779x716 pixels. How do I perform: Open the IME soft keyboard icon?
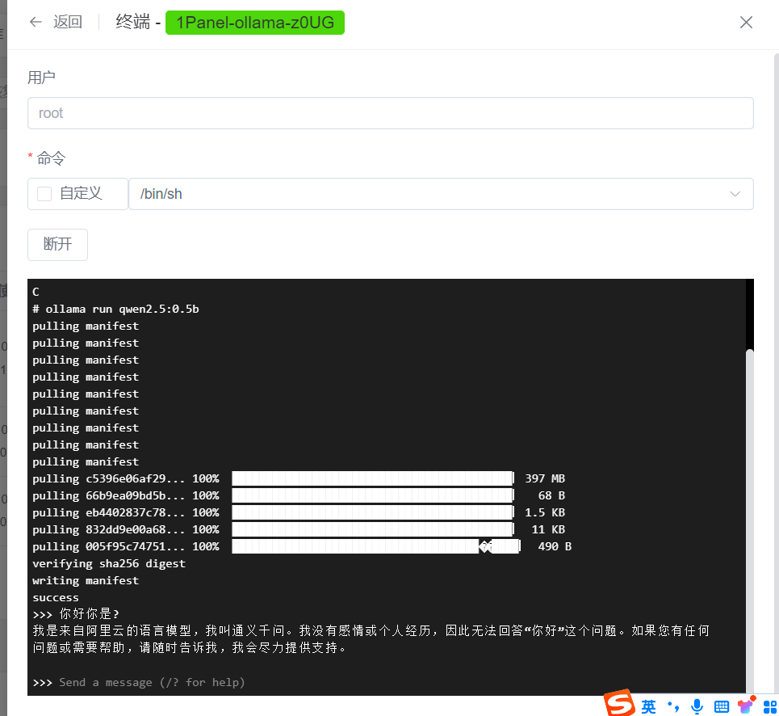pyautogui.click(x=722, y=706)
